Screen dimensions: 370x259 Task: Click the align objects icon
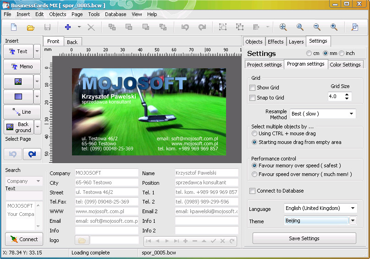[x=256, y=27]
